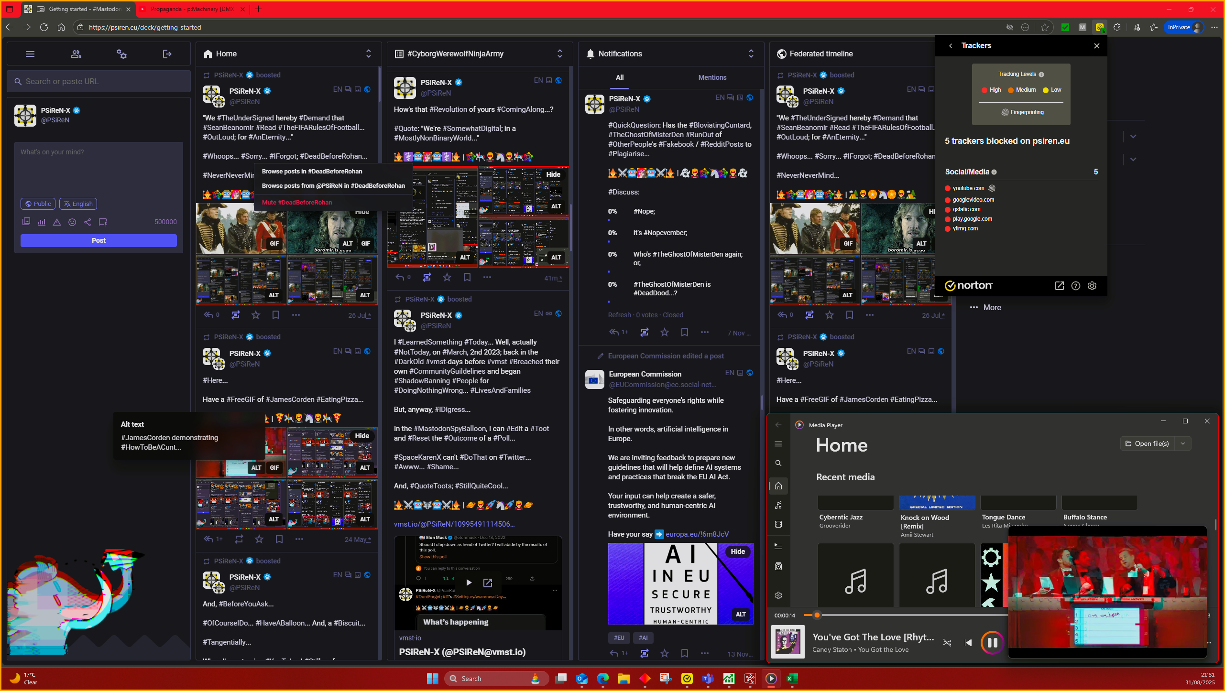The height and width of the screenshot is (691, 1225).
Task: Open the emoji picker in compose box
Action: (72, 222)
